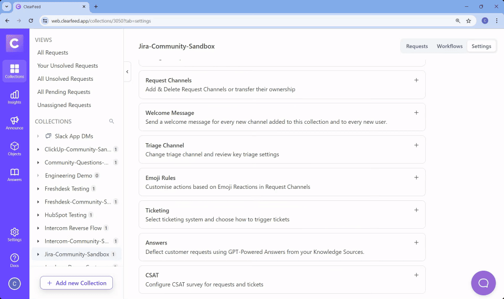Screen dimensions: 504x299
Task: Go to Objects in left sidebar
Action: (15, 148)
